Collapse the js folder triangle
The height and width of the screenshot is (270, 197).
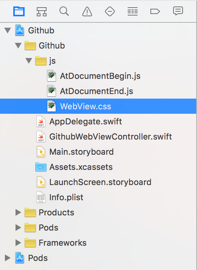click(x=29, y=61)
